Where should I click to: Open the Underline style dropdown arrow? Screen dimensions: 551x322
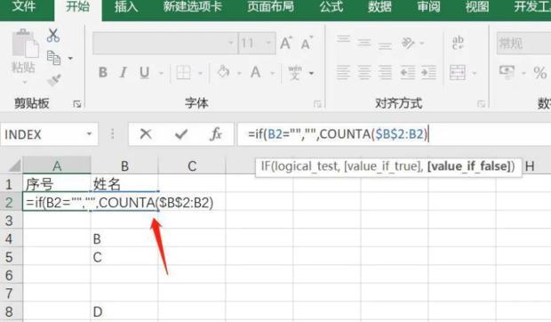point(161,73)
